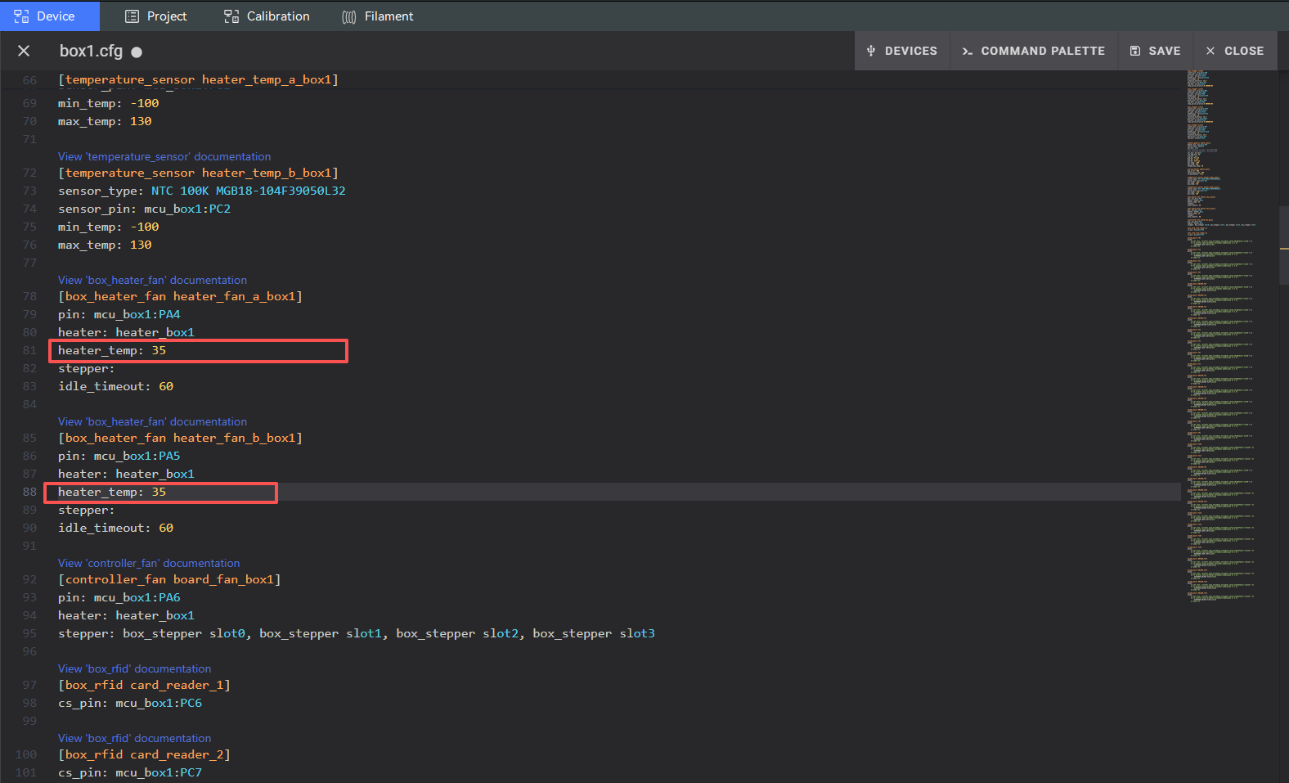Viewport: 1289px width, 783px height.
Task: Open 'controller_fan' documentation link
Action: click(x=149, y=563)
